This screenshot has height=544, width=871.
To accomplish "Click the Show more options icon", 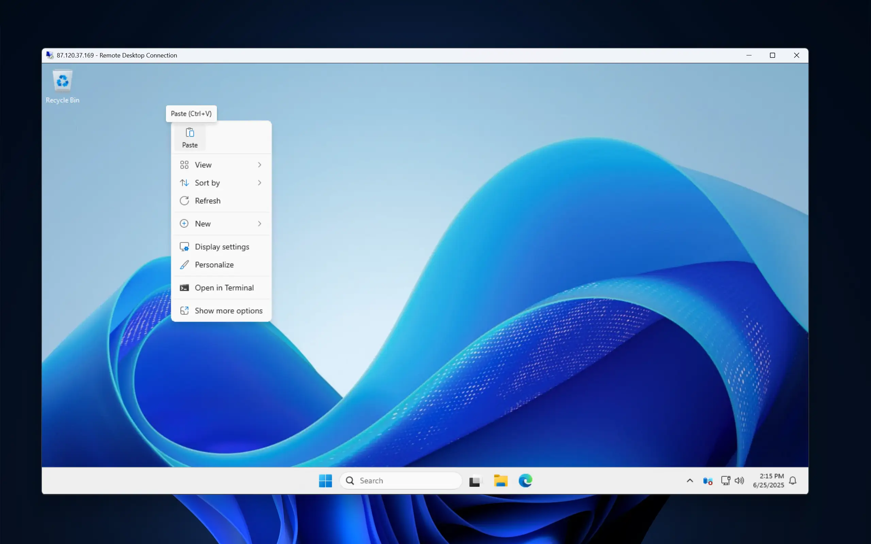I will point(184,311).
